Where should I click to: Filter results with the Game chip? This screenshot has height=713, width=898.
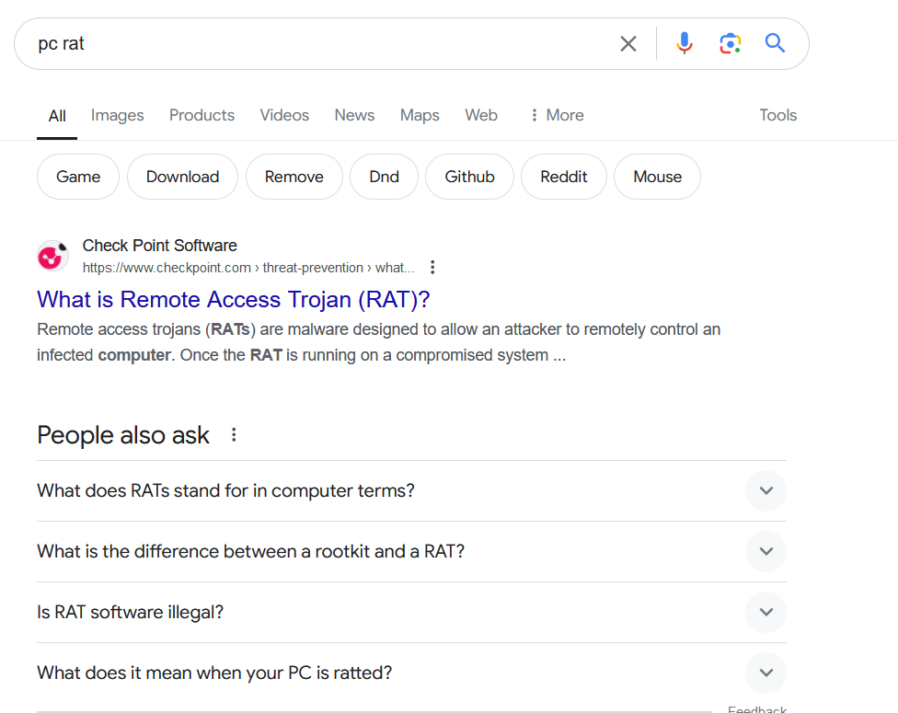click(78, 177)
